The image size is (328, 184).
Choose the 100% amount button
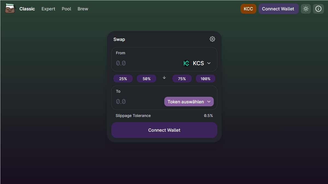[205, 79]
